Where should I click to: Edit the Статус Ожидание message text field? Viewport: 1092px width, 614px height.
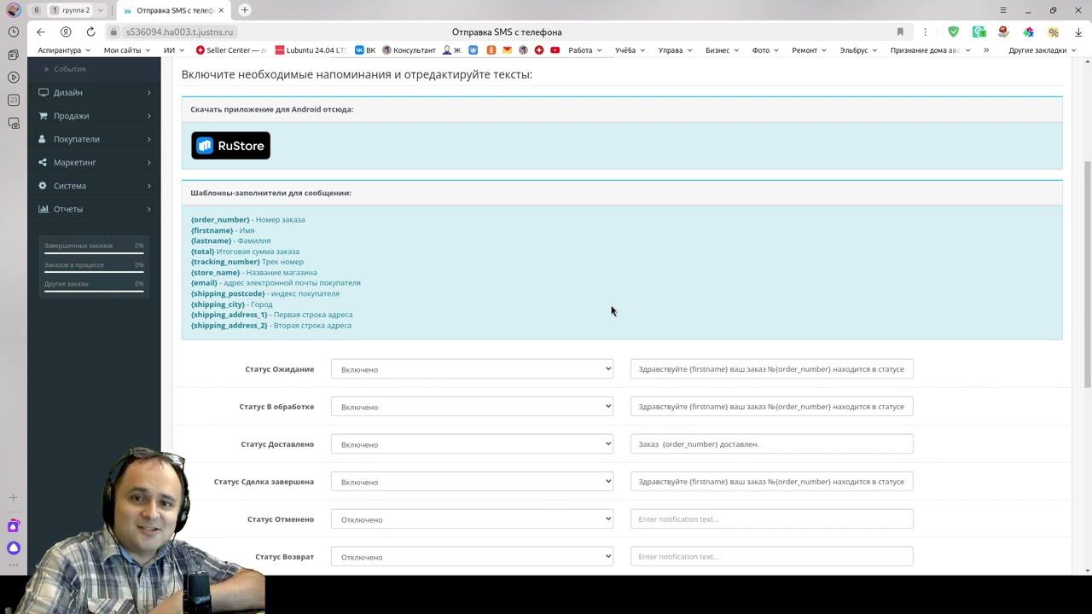point(771,369)
